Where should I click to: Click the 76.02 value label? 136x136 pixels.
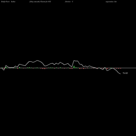click(x=125, y=73)
